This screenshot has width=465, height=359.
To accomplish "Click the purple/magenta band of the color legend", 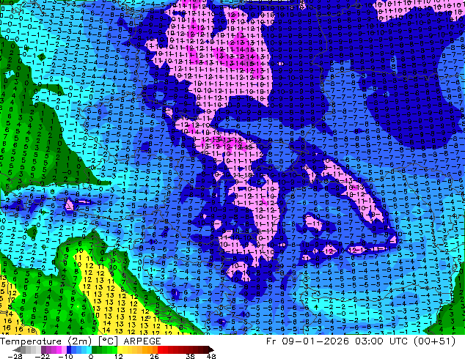I will (54, 349).
